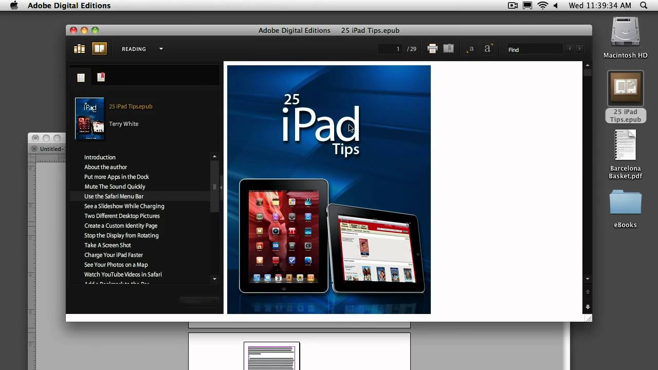Increase text size with large a
Screen dimensions: 658x370
488,48
